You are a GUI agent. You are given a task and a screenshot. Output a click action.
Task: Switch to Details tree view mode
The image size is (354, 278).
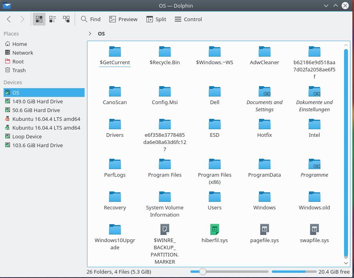[66, 19]
